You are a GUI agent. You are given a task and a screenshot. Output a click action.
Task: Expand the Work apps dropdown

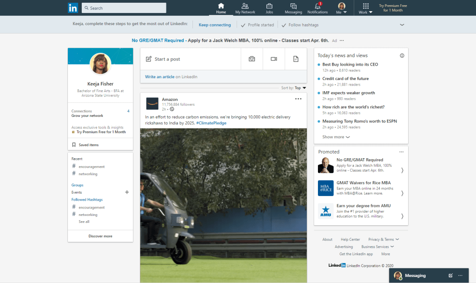[x=365, y=8]
